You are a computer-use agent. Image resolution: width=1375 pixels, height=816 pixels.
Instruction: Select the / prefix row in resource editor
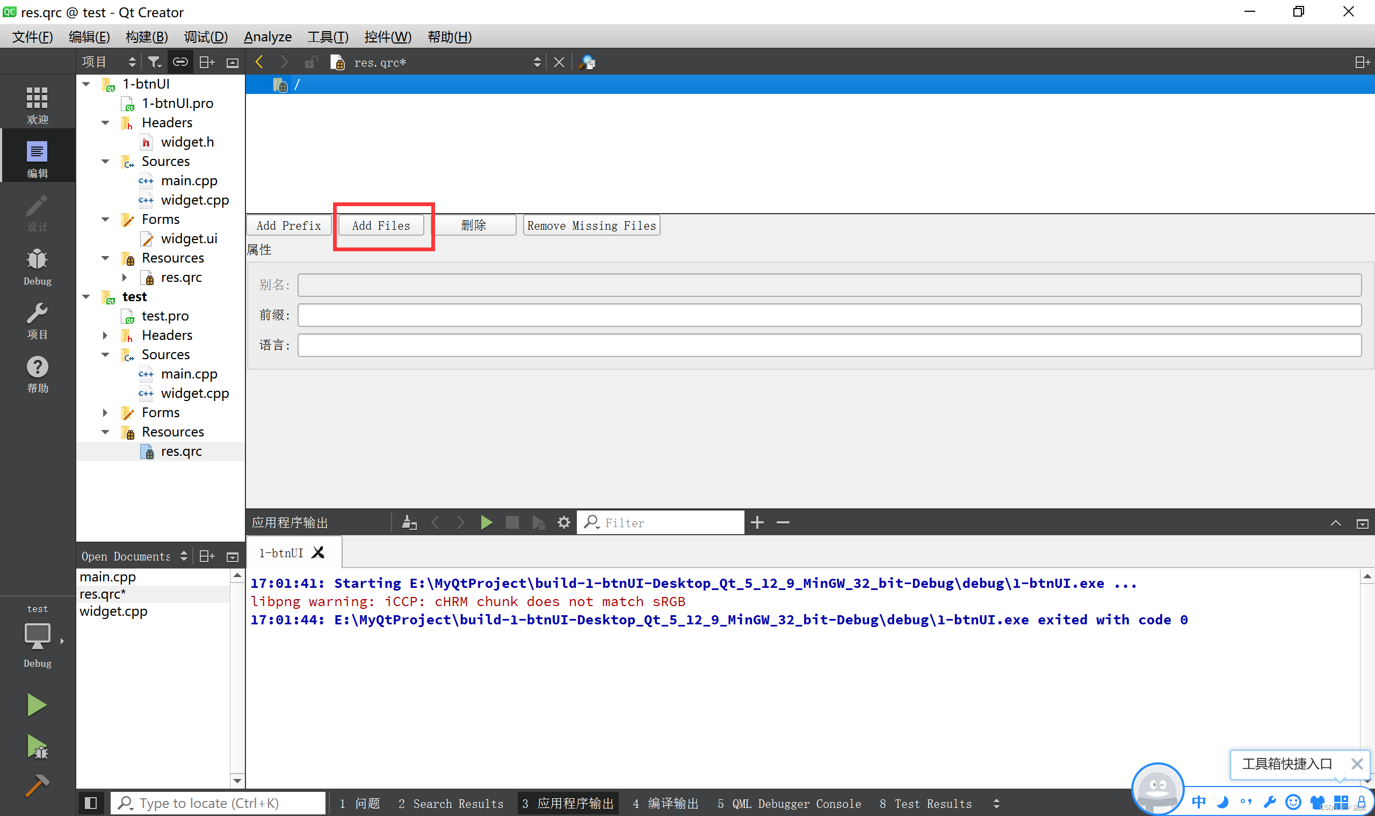click(x=809, y=85)
